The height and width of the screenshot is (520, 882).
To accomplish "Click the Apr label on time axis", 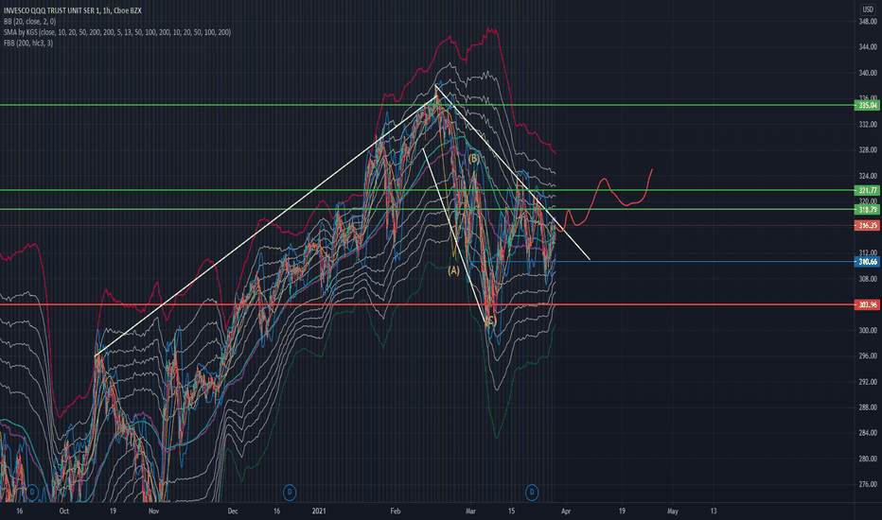I will point(566,511).
